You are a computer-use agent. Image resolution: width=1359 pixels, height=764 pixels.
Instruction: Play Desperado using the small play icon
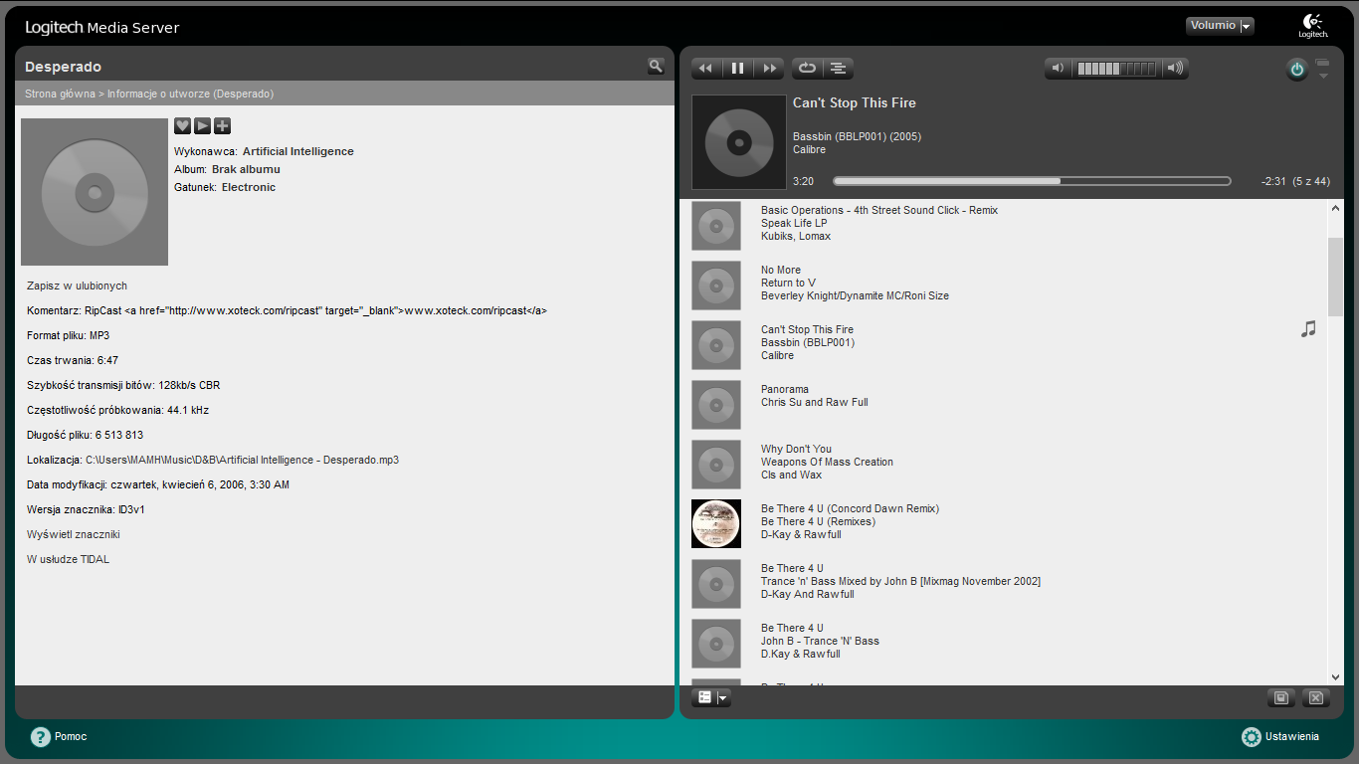click(202, 125)
